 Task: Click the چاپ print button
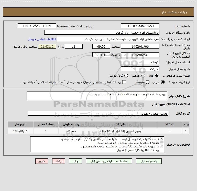pyautogui.click(x=75, y=161)
